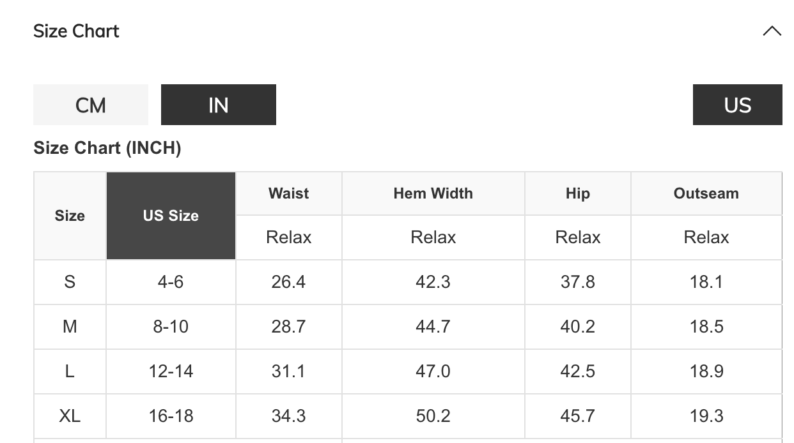Click the 4-6 US size cell
This screenshot has width=794, height=443.
pos(171,282)
